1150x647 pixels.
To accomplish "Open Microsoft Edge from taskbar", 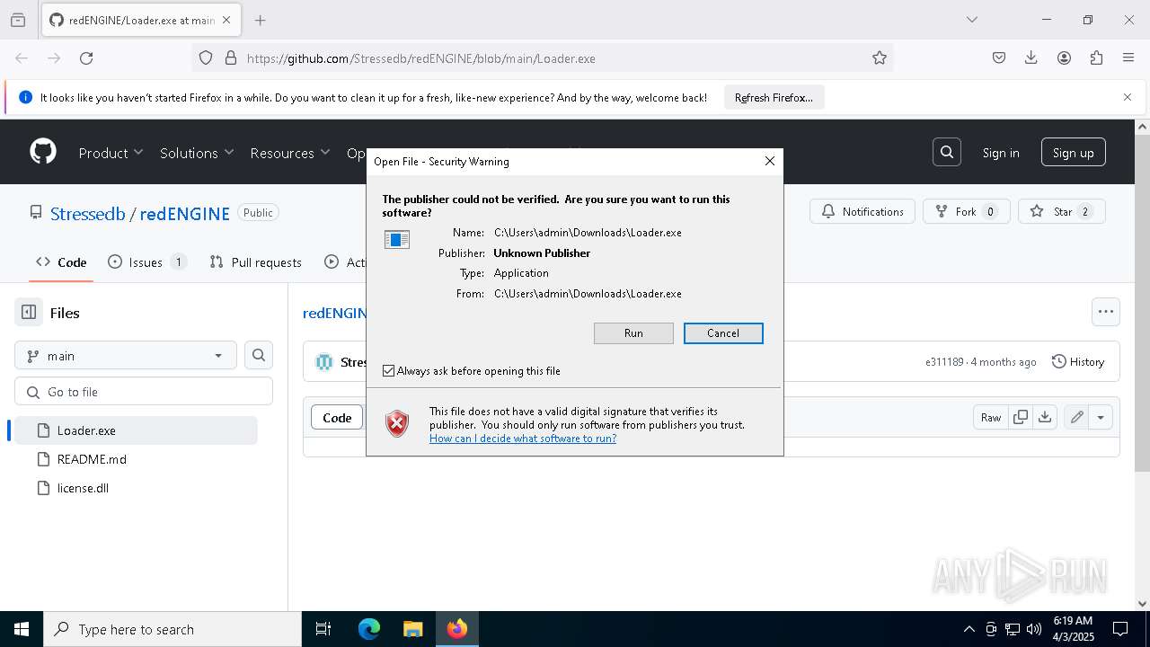I will coord(369,629).
